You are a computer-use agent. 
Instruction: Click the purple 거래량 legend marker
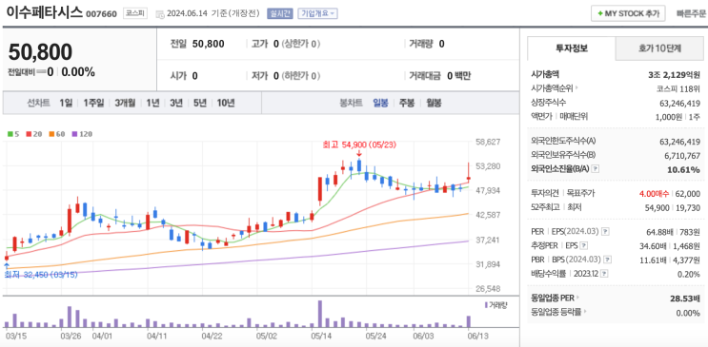pyautogui.click(x=486, y=305)
